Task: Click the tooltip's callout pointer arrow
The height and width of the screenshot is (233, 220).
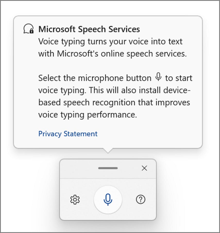Action: pyautogui.click(x=108, y=150)
